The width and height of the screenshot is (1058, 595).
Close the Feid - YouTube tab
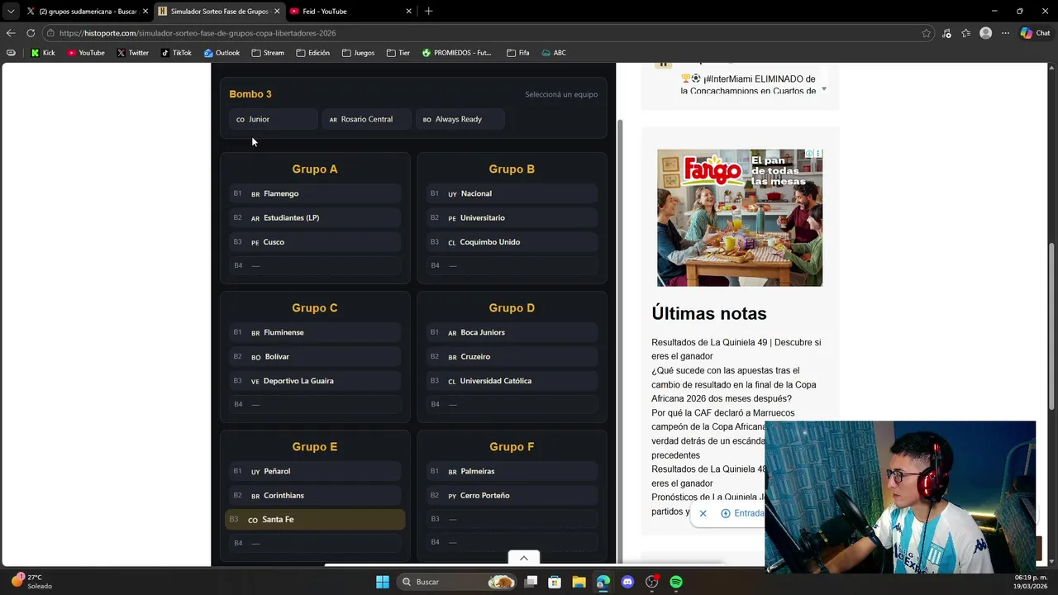pyautogui.click(x=408, y=11)
